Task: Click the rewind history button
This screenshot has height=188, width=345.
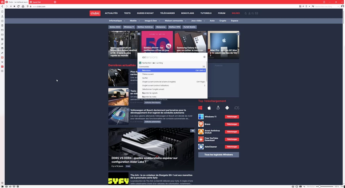Action: tap(11, 6)
